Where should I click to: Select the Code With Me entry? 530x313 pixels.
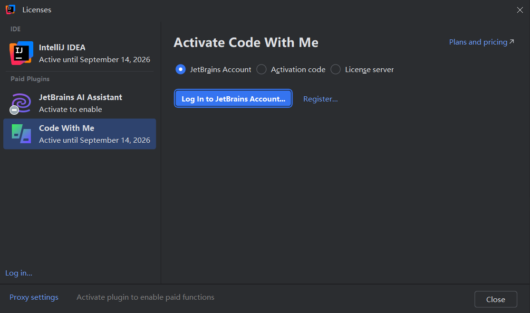[79, 134]
